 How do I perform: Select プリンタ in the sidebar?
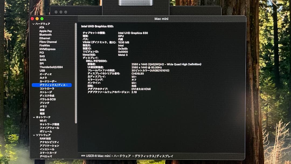pos(44,103)
